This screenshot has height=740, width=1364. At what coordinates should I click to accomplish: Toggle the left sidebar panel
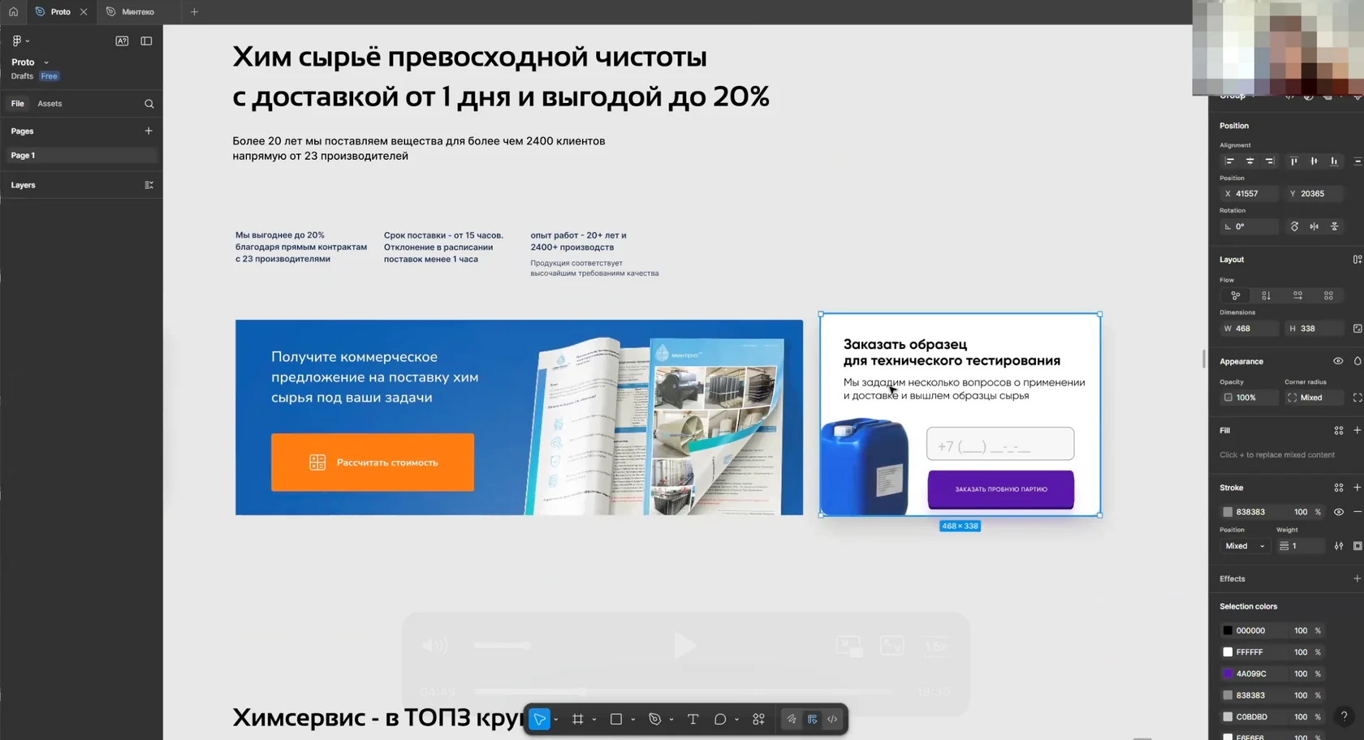click(x=146, y=41)
